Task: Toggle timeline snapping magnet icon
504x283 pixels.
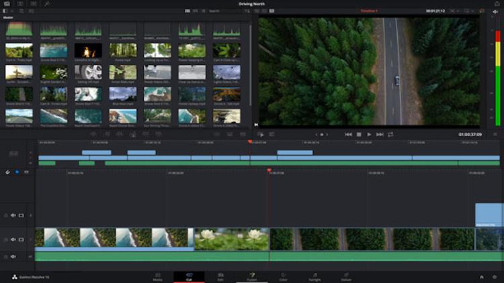Action: tap(7, 172)
